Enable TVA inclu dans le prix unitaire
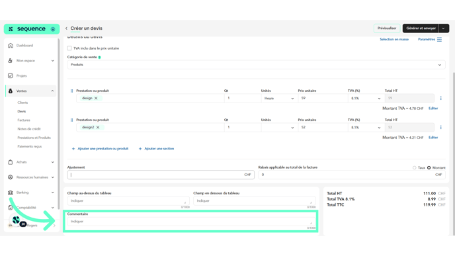The width and height of the screenshot is (455, 256). pyautogui.click(x=69, y=48)
